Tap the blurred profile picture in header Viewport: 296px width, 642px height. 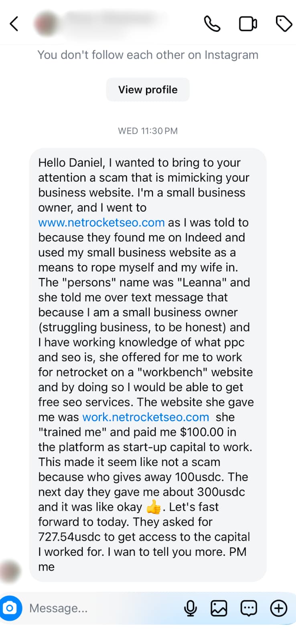46,24
